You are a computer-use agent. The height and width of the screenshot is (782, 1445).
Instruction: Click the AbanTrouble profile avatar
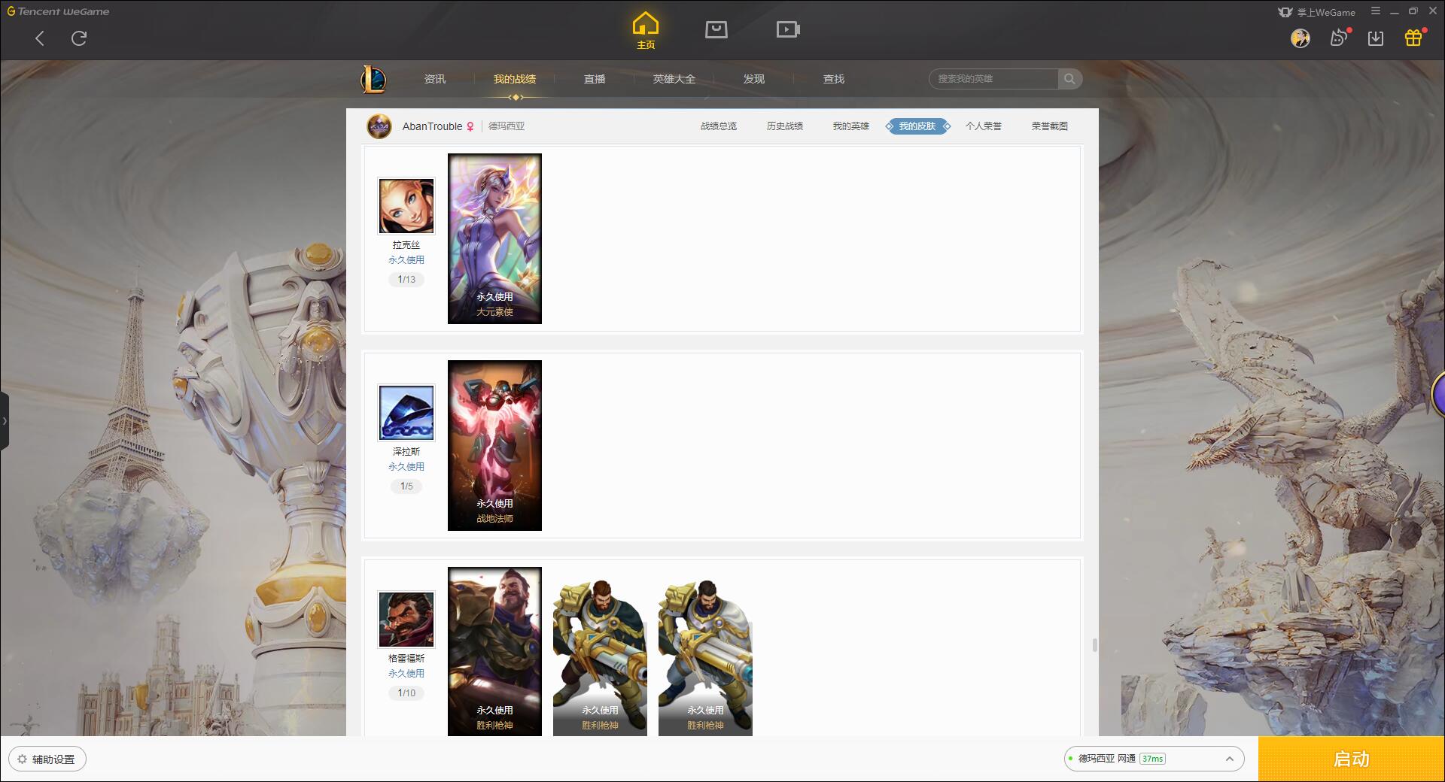(x=379, y=126)
